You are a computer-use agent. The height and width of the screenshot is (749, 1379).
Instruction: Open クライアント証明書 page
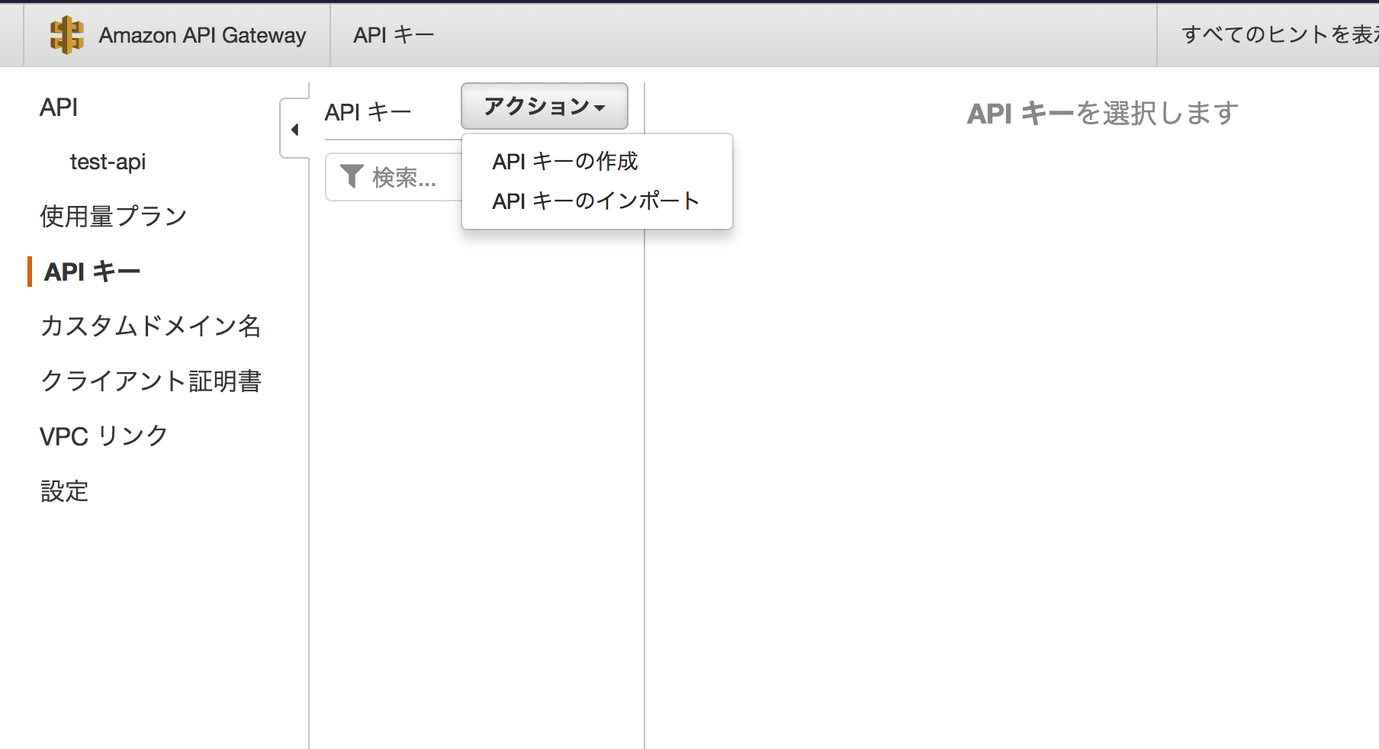pos(150,381)
